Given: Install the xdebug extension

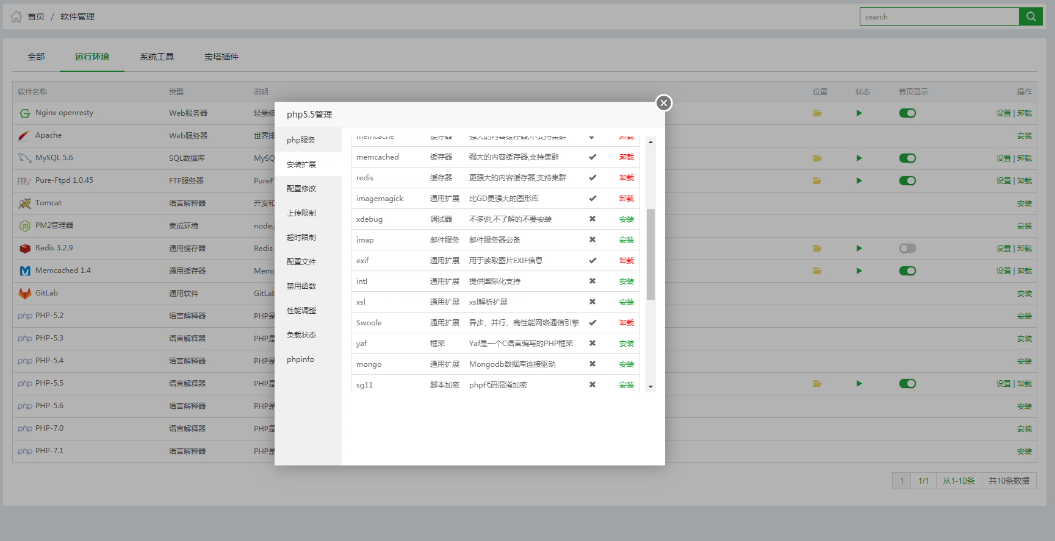Looking at the screenshot, I should click(x=627, y=219).
